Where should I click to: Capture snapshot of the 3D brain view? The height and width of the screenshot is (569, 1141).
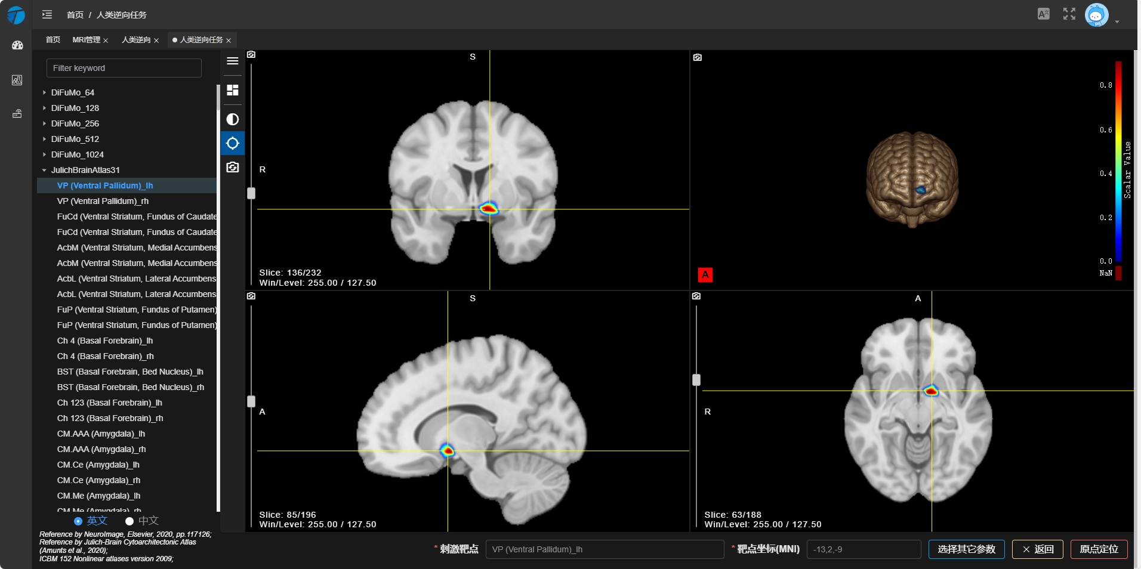click(x=697, y=57)
